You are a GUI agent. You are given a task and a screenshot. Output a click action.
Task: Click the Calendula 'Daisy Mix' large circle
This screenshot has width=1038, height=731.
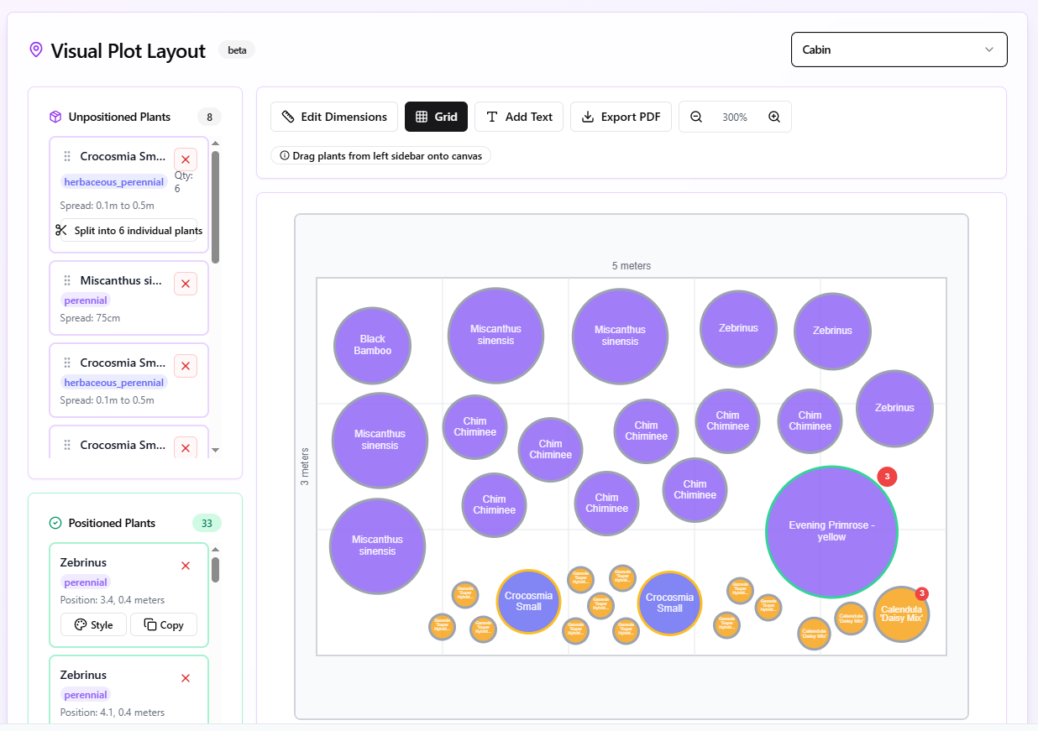[901, 614]
